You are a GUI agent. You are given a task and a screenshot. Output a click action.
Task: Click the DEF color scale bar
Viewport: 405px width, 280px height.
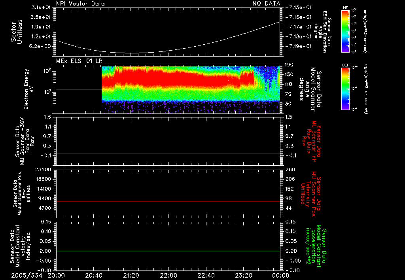click(x=345, y=89)
